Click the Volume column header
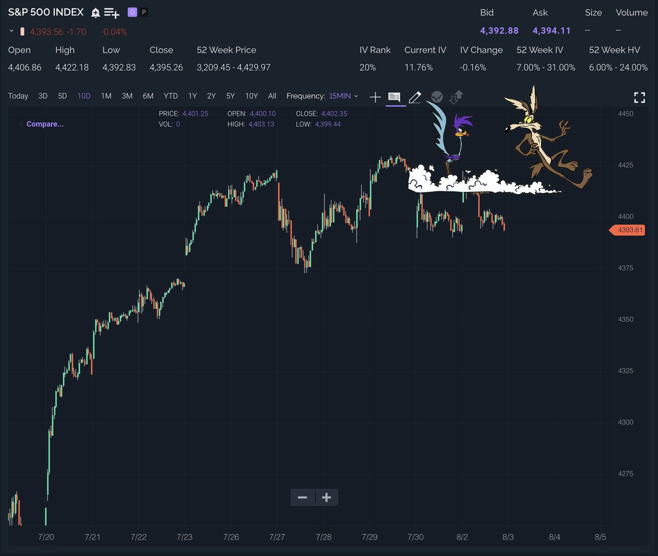 point(632,13)
